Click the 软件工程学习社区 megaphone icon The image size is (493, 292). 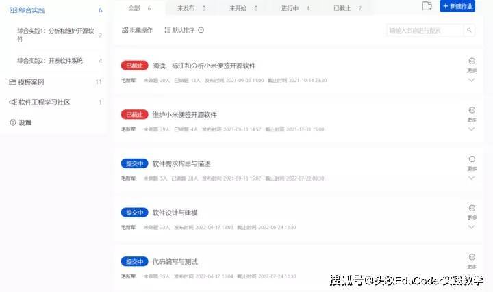12,103
